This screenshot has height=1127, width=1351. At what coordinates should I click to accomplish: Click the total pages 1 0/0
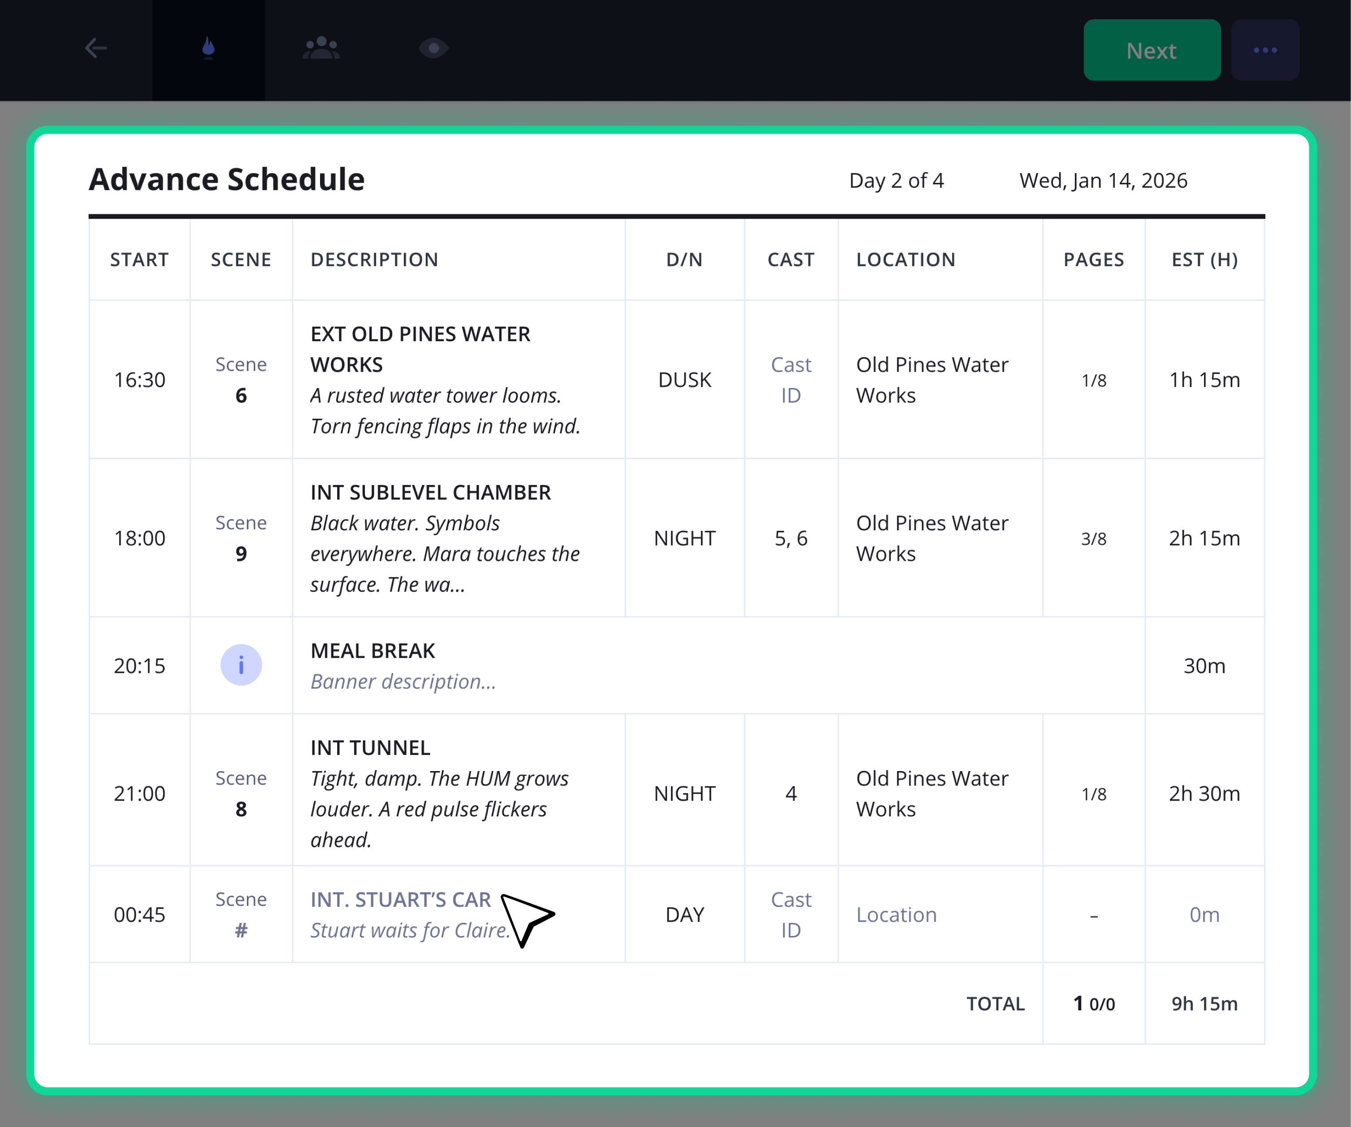coord(1094,1003)
